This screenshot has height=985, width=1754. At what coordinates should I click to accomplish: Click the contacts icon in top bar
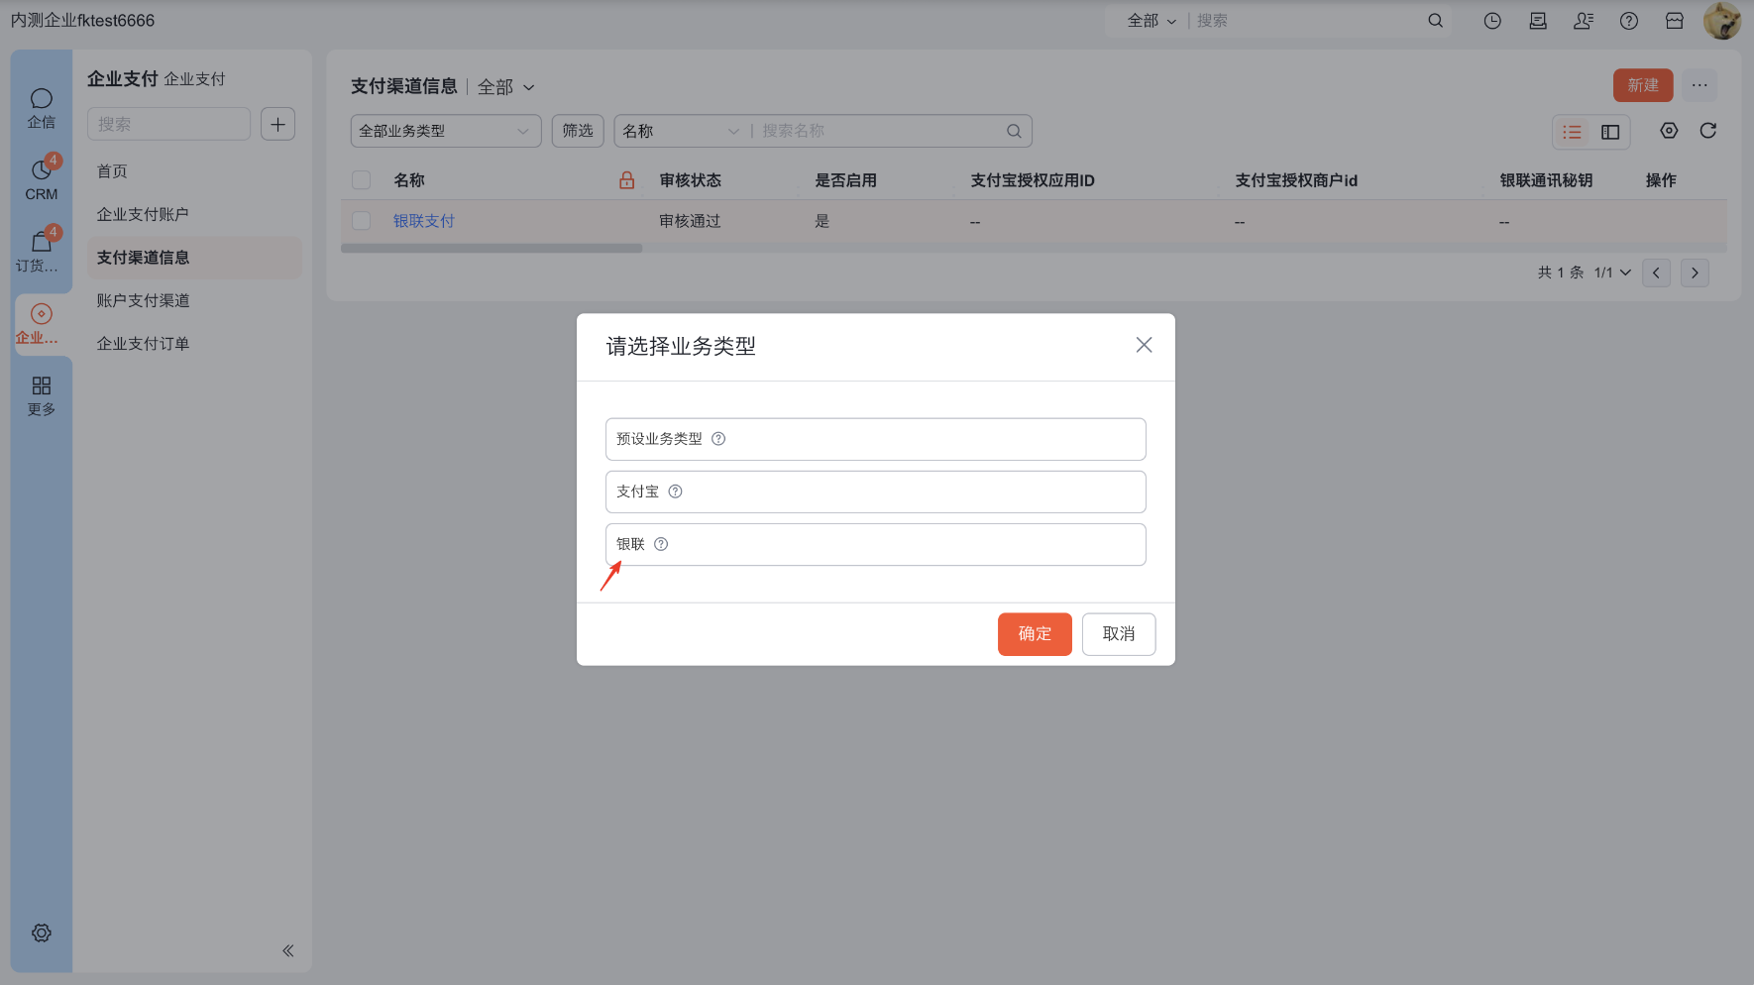coord(1584,20)
